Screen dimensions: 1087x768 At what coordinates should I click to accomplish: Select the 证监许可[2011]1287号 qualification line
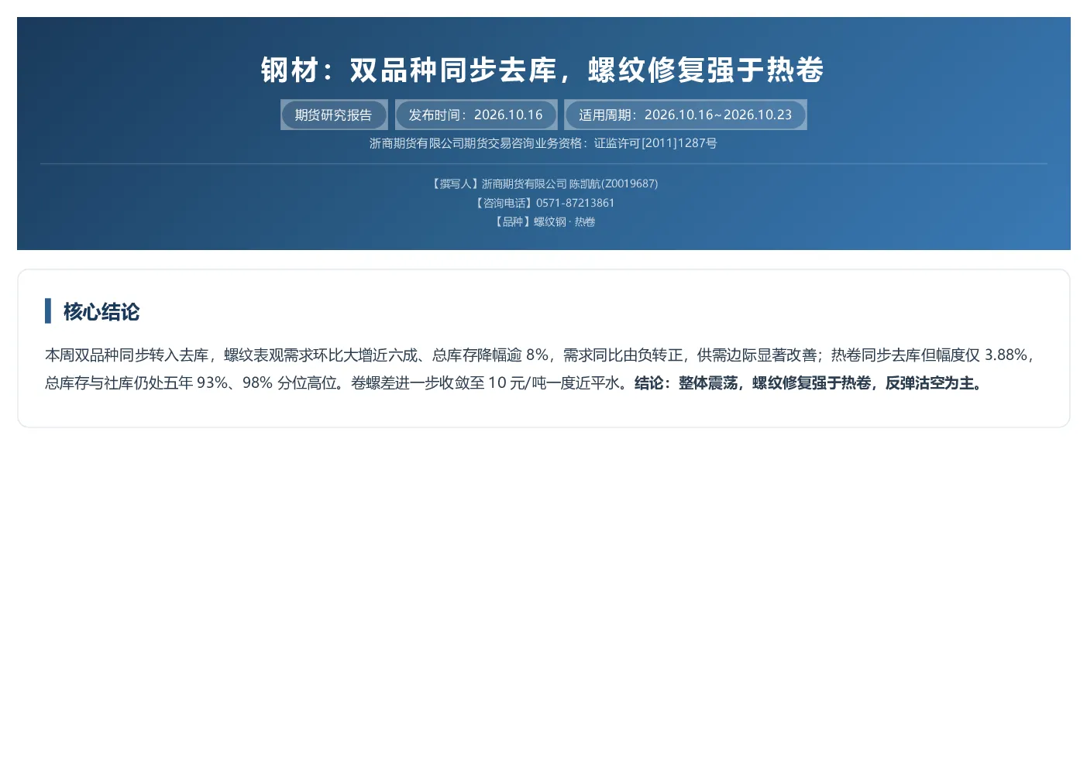click(543, 143)
